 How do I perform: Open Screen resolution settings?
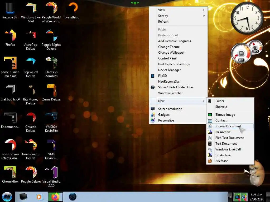[179, 109]
